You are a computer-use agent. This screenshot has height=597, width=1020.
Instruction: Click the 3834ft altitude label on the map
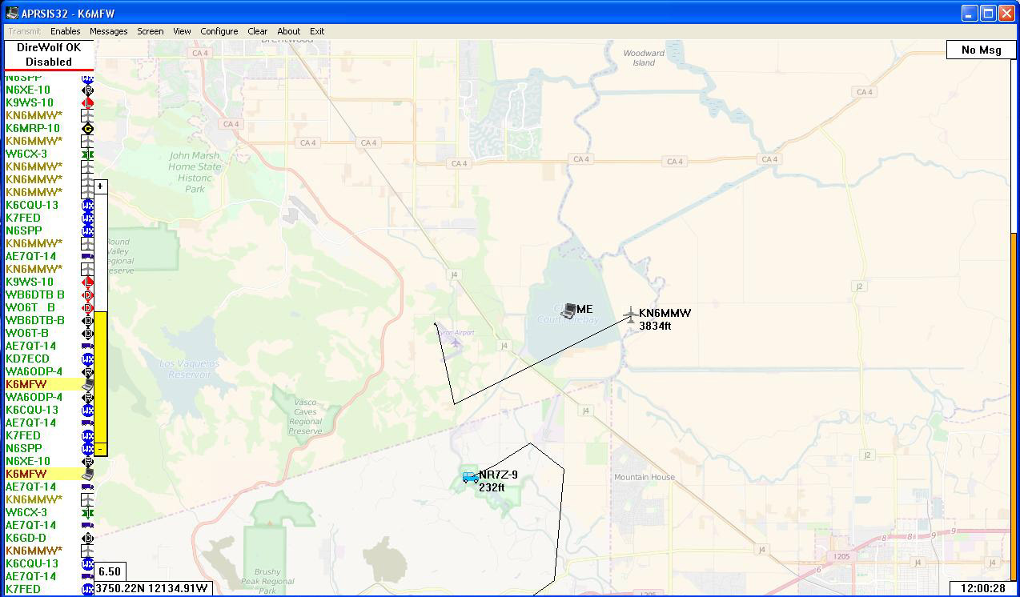pyautogui.click(x=655, y=326)
